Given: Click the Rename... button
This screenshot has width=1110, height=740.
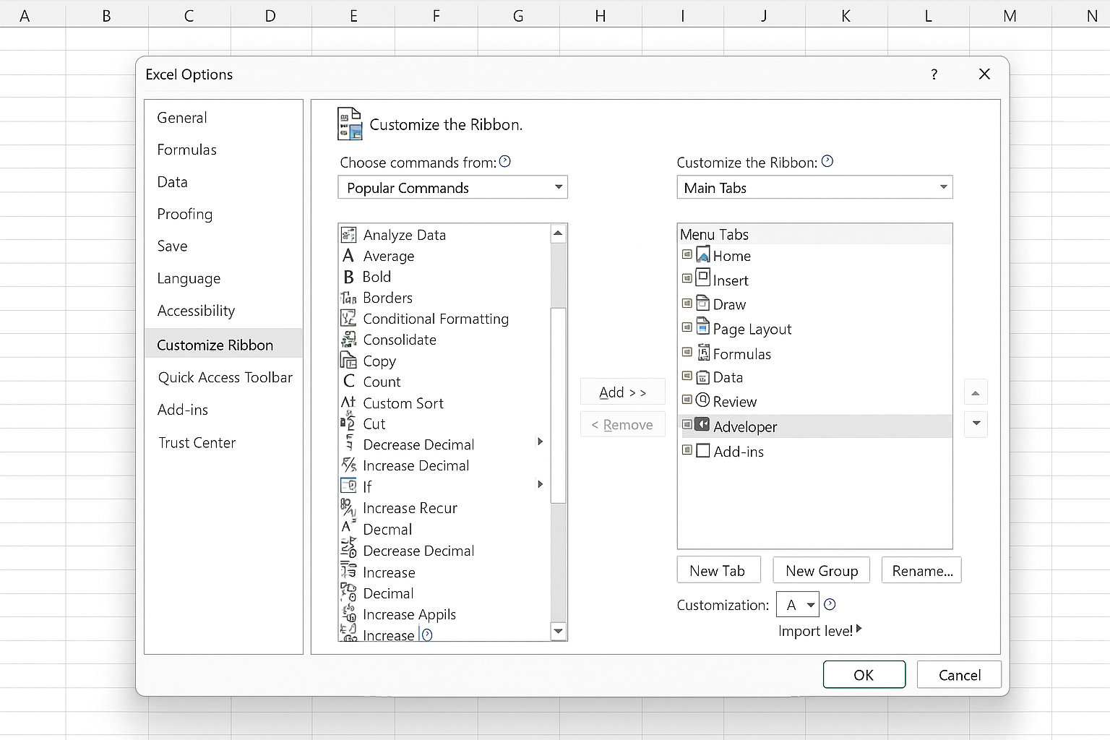Looking at the screenshot, I should (x=922, y=570).
